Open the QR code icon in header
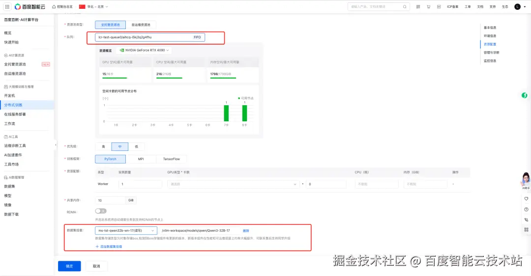 tap(418, 6)
